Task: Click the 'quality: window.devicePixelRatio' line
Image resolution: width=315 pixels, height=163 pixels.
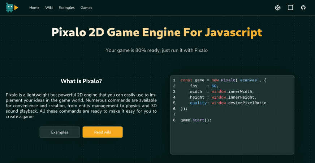Action: coord(228,103)
